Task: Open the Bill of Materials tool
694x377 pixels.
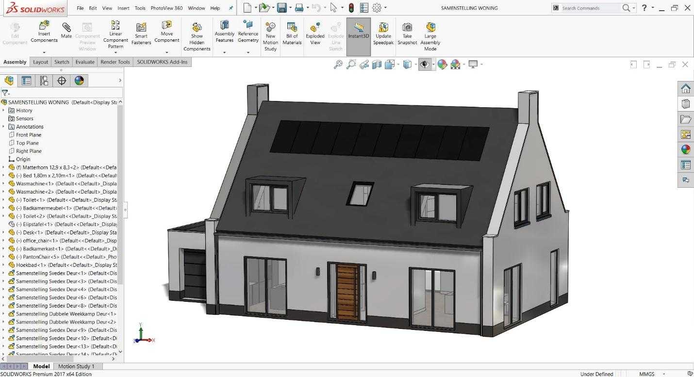Action: 292,33
